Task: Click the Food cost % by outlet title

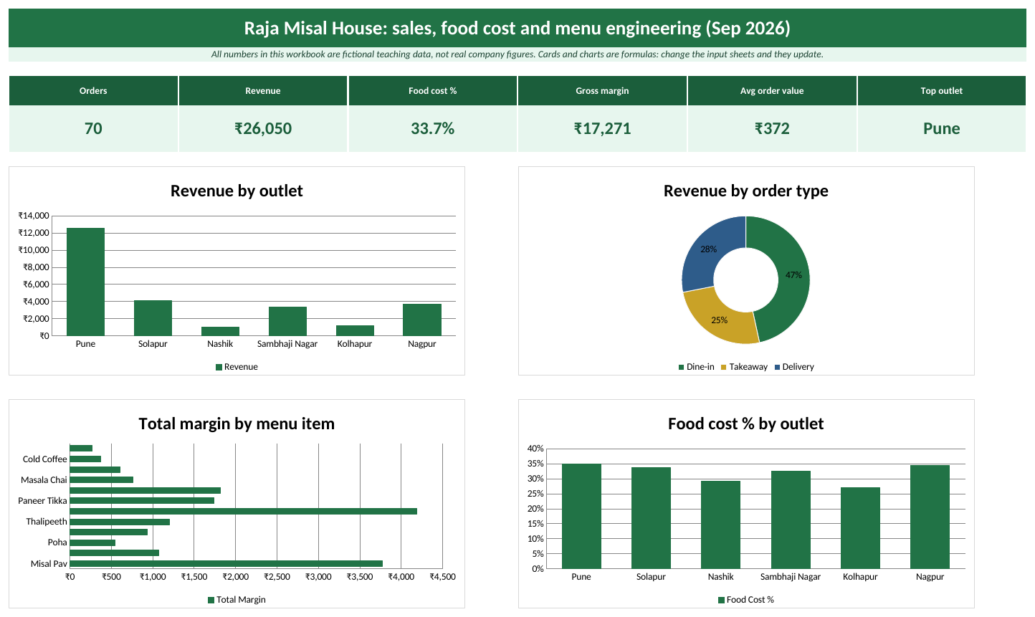Action: coord(746,424)
